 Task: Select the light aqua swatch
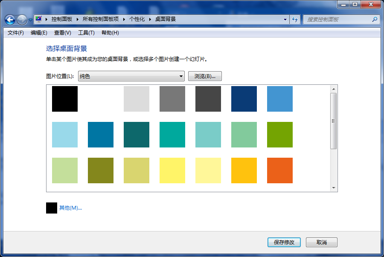click(x=208, y=135)
